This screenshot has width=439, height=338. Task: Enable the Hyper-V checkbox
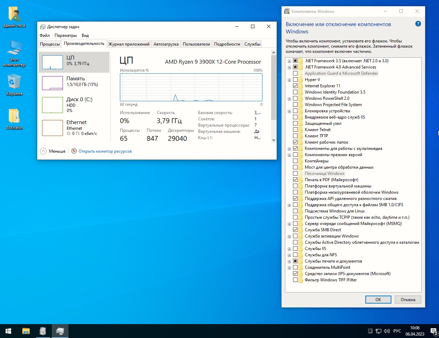click(295, 80)
